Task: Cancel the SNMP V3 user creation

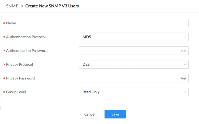Action: 90,114
